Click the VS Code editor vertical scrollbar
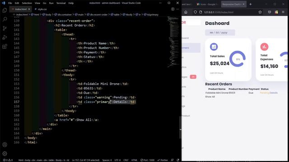The height and width of the screenshot is (162, 289). coord(180,127)
